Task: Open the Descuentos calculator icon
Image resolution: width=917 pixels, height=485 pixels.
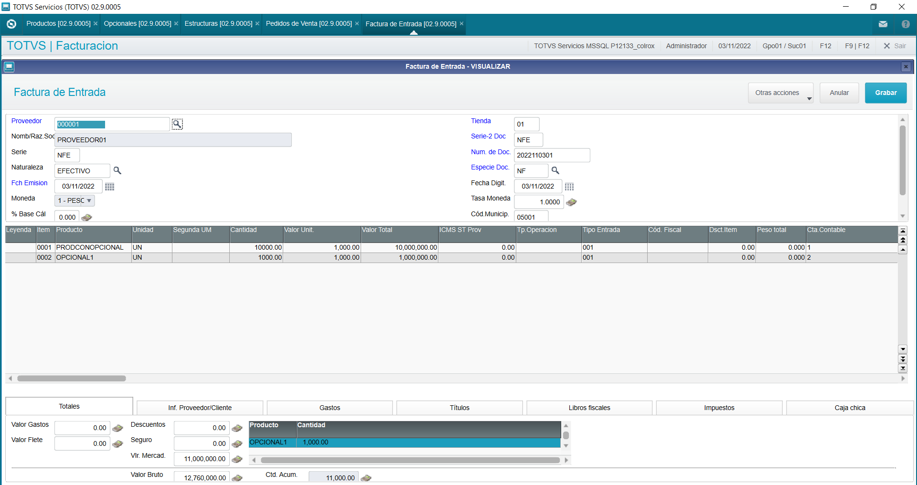Action: point(237,428)
